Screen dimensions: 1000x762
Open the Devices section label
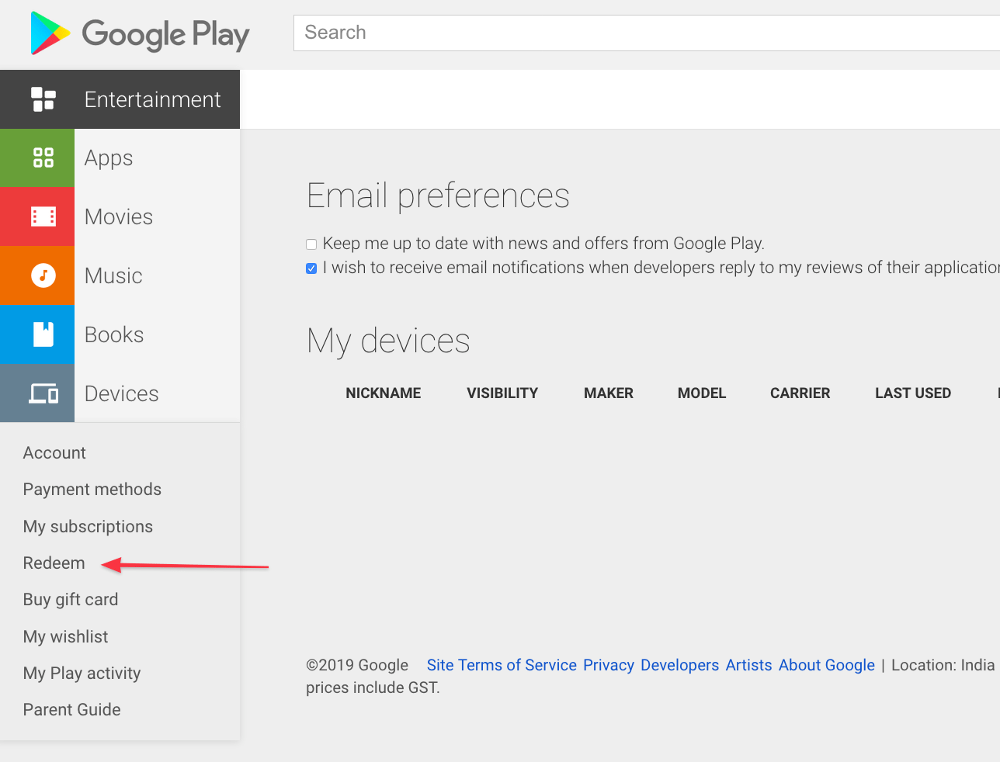(121, 393)
